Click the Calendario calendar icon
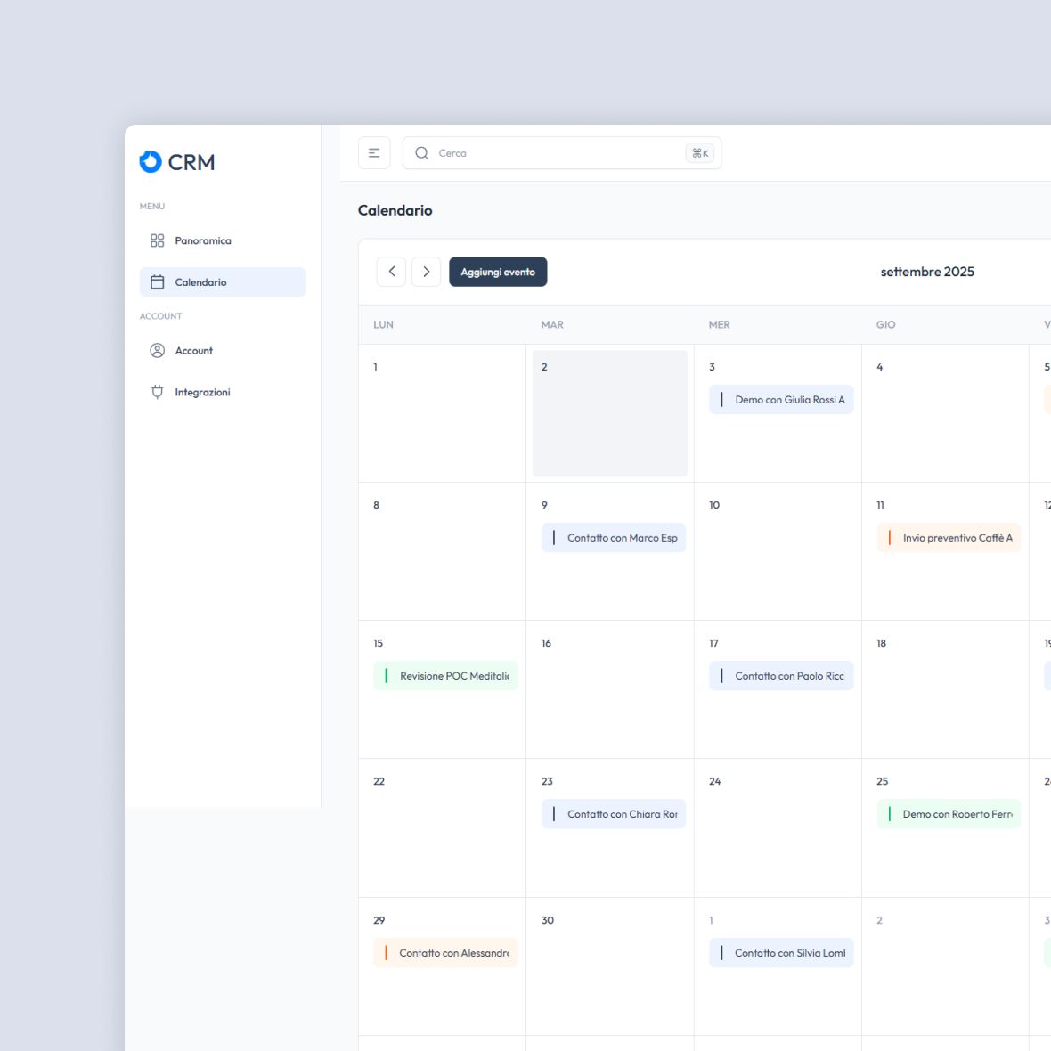The image size is (1051, 1051). pyautogui.click(x=157, y=281)
